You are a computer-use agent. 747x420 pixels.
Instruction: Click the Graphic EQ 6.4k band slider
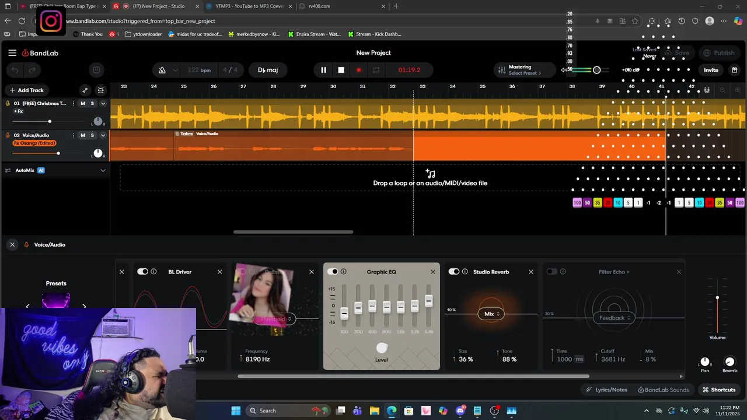pyautogui.click(x=429, y=301)
